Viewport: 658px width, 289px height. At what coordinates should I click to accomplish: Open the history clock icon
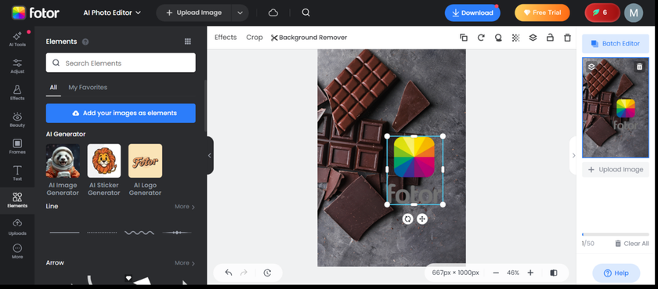(267, 273)
